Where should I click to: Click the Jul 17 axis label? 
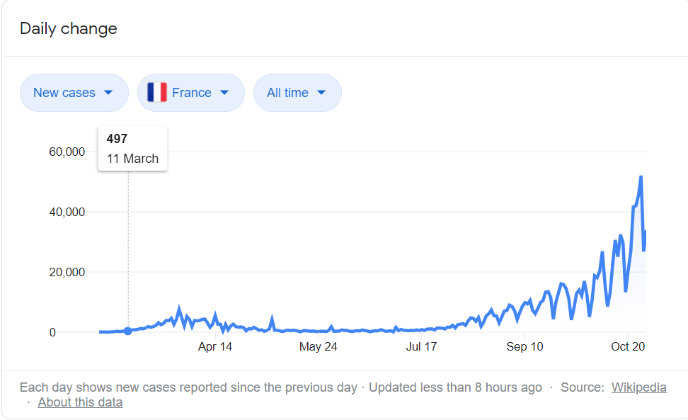(x=421, y=346)
